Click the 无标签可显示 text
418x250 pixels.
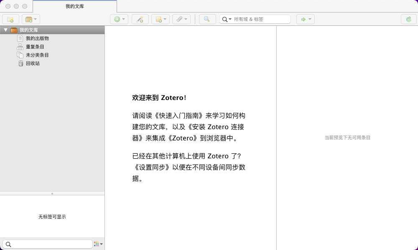[52, 217]
